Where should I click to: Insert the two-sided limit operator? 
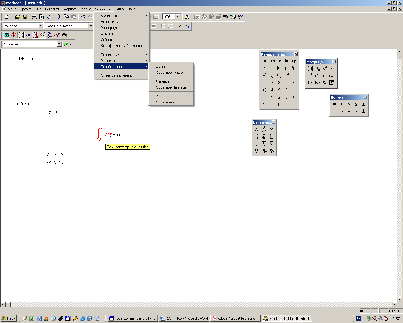tap(257, 151)
